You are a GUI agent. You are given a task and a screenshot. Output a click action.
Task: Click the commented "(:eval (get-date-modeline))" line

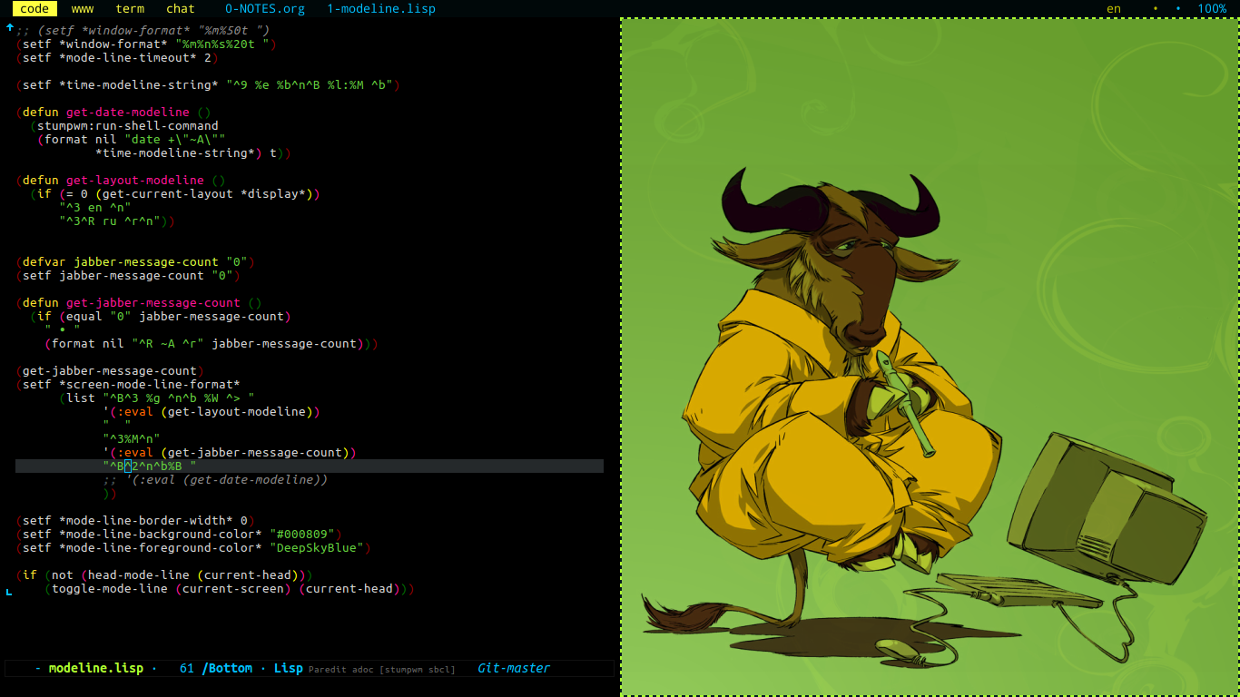[215, 479]
